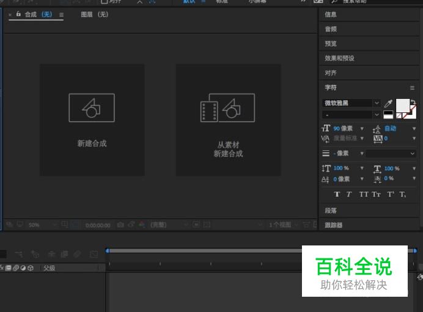Edit the baseline shift 0 像素 value
The image size is (423, 312).
(342, 179)
